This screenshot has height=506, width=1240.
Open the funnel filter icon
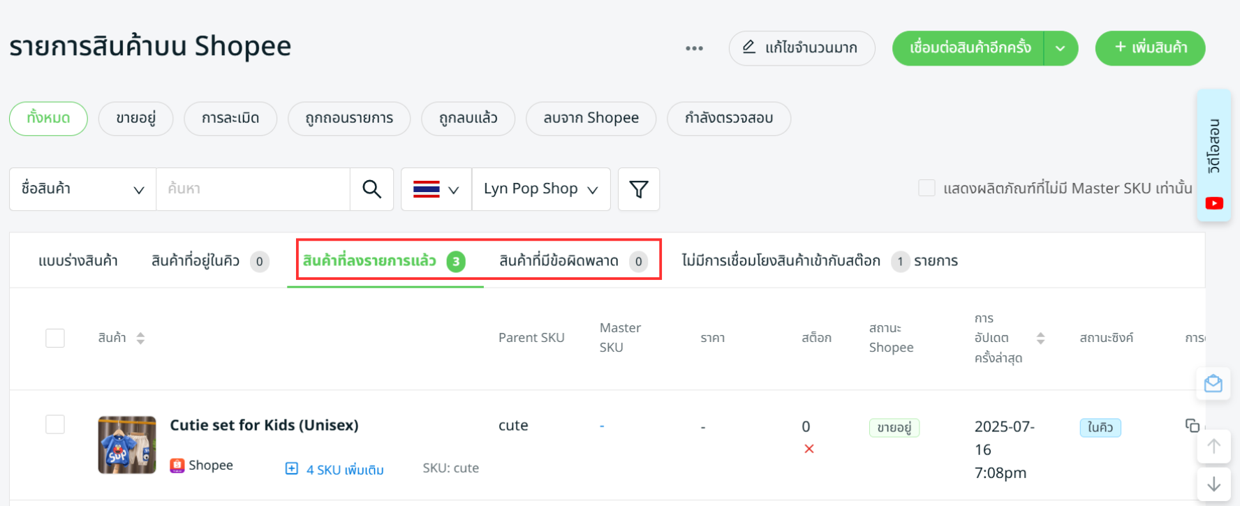(x=639, y=189)
